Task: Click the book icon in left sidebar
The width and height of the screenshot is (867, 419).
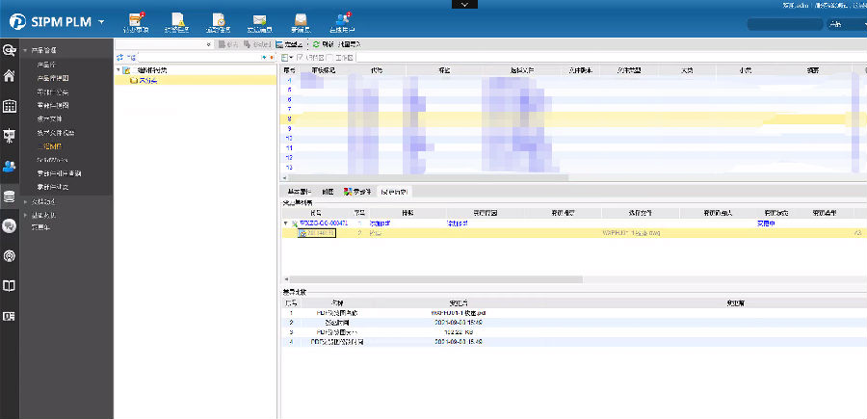Action: [10, 285]
